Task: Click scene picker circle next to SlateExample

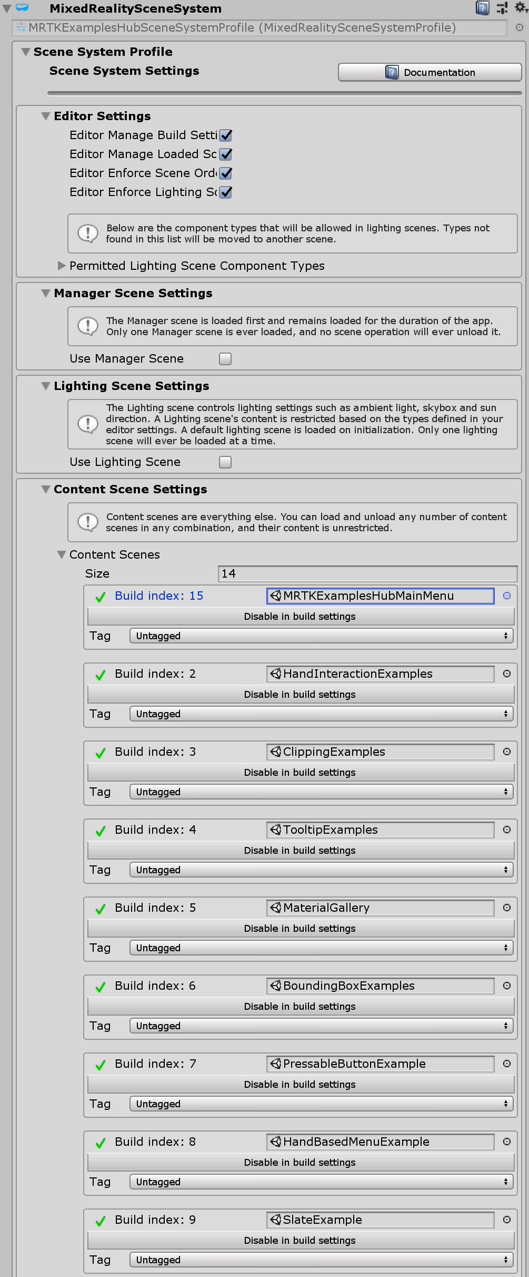Action: point(506,1220)
